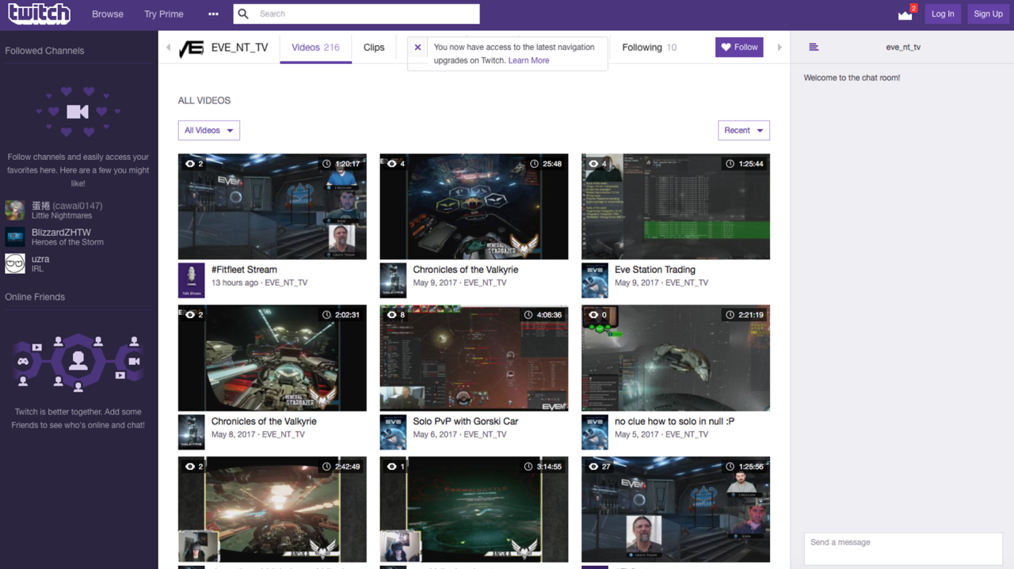Play the Eve Station Trading thumbnail
The image size is (1014, 569).
pos(676,207)
